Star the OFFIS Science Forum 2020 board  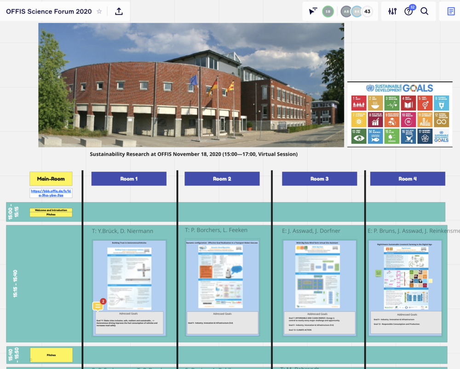(99, 12)
